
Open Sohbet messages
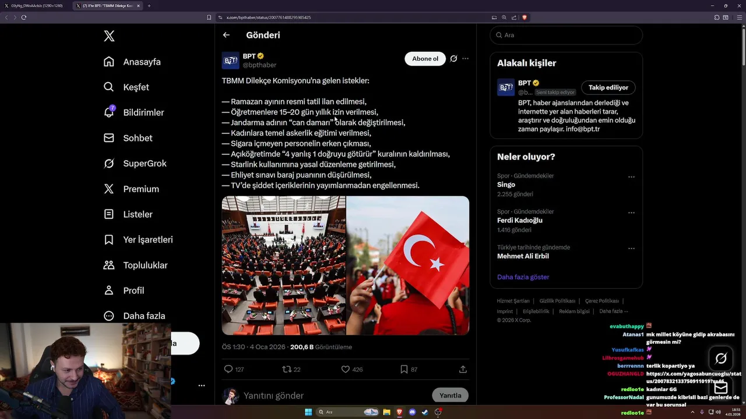coord(128,138)
